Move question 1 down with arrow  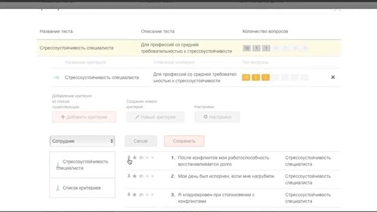click(x=152, y=158)
